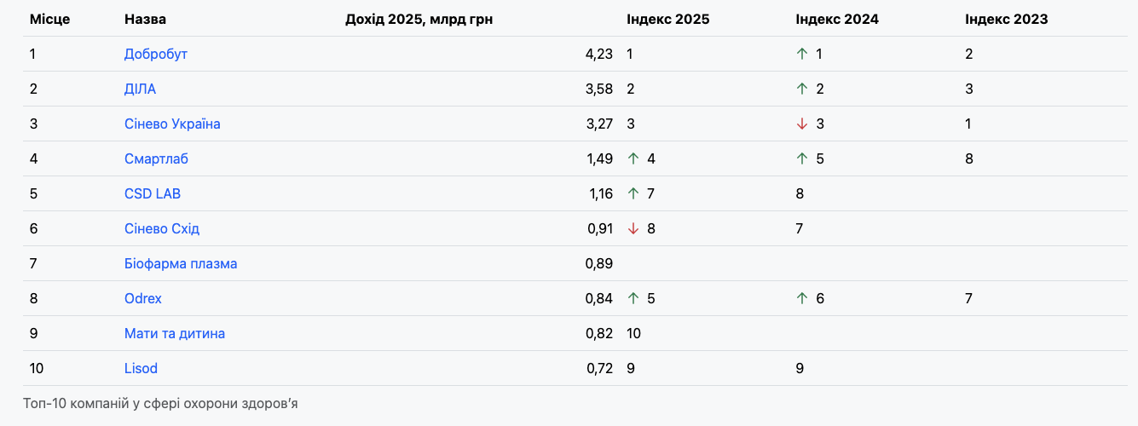Click the red down arrow in Сінево Схід's row
The image size is (1138, 426).
[x=633, y=228]
